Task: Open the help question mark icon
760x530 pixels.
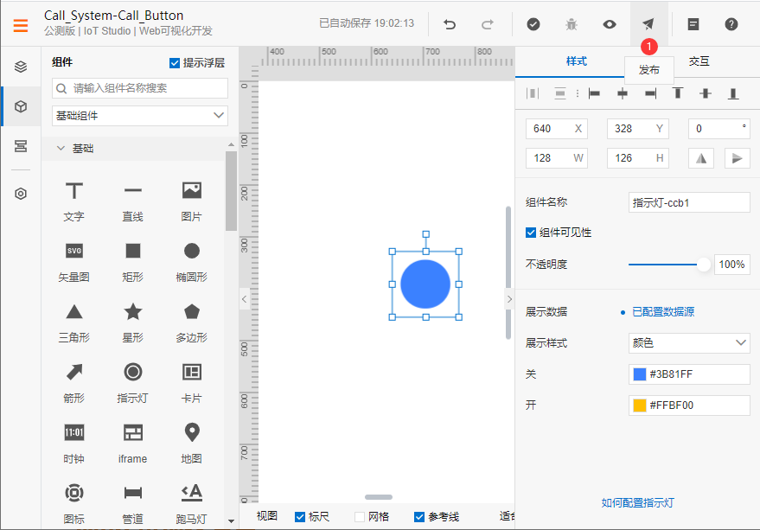Action: pos(731,24)
